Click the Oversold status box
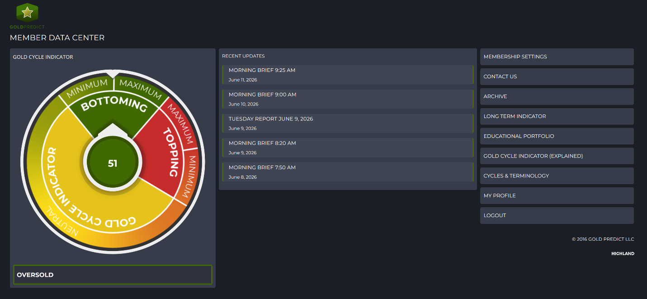 click(113, 275)
